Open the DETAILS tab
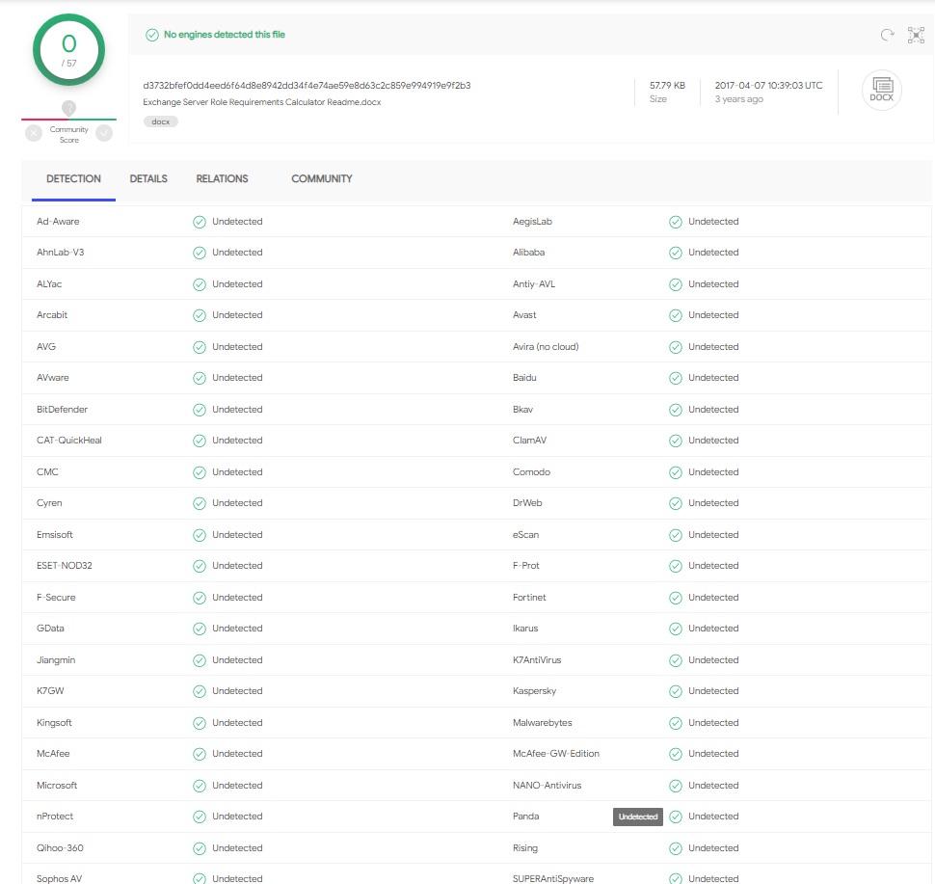 point(148,179)
